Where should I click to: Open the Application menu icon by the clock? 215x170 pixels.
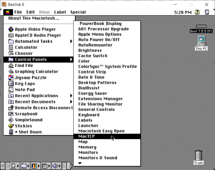pyautogui.click(x=207, y=12)
